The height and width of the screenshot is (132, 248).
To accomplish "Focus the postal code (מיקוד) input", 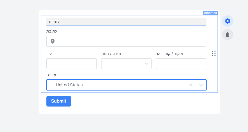I will pyautogui.click(x=181, y=64).
